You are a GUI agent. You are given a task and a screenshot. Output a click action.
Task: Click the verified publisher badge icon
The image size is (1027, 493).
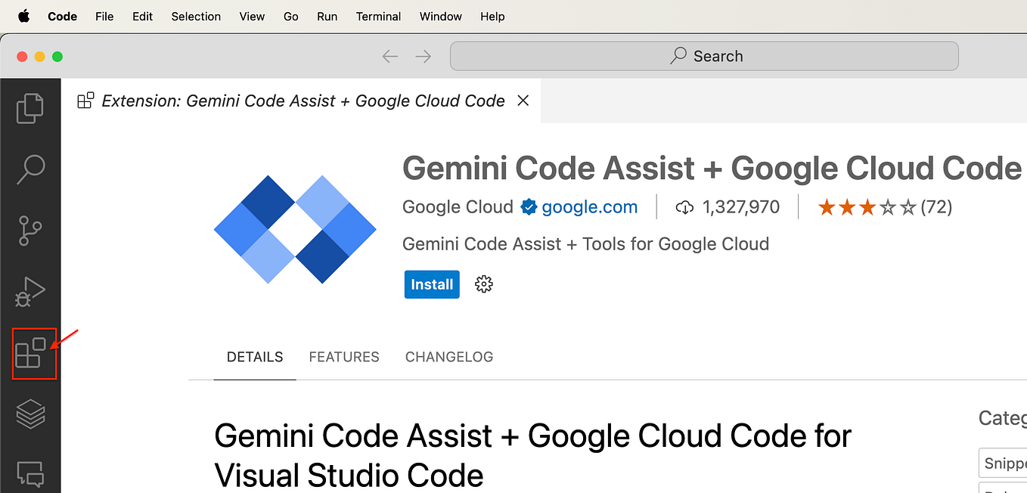pyautogui.click(x=528, y=207)
